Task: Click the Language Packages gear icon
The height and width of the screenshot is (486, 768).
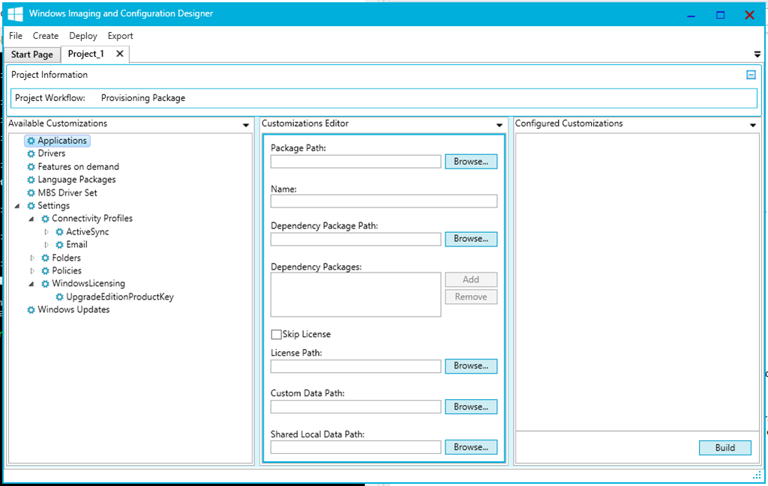Action: 31,180
